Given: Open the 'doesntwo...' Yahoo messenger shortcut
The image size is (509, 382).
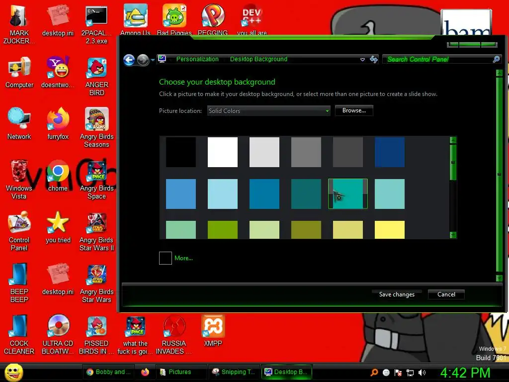Looking at the screenshot, I should coord(58,72).
